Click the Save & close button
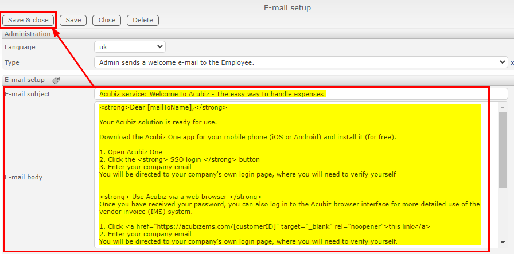Image resolution: width=514 pixels, height=254 pixels. coord(28,20)
